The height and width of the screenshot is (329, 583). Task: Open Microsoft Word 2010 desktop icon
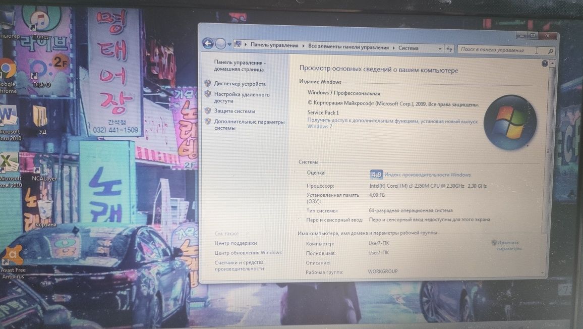pyautogui.click(x=9, y=123)
